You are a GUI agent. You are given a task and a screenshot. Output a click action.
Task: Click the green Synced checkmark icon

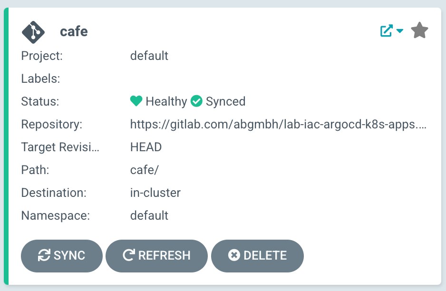196,101
